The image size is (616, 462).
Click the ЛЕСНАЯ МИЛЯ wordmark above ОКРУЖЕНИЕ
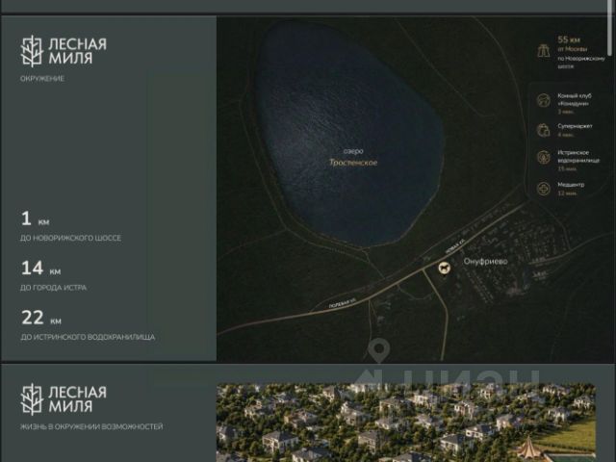pos(77,51)
